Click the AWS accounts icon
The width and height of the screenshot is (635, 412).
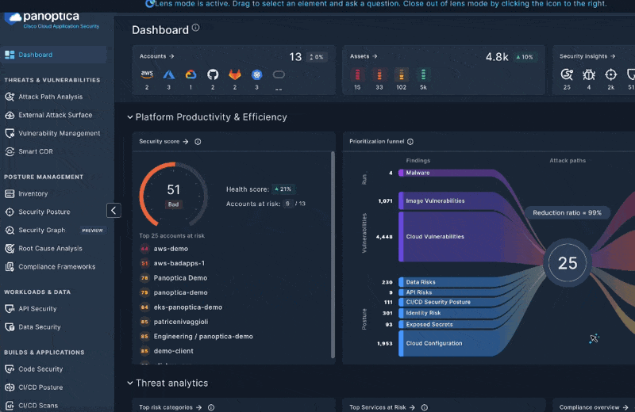[x=147, y=74]
